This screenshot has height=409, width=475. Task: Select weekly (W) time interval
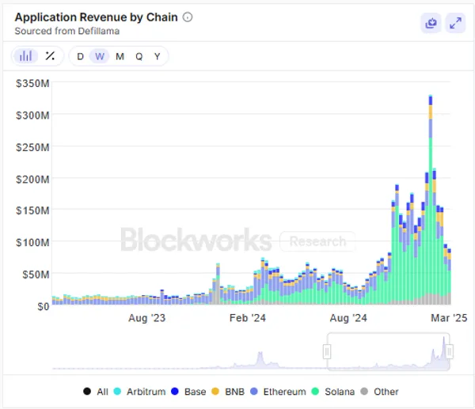click(100, 56)
